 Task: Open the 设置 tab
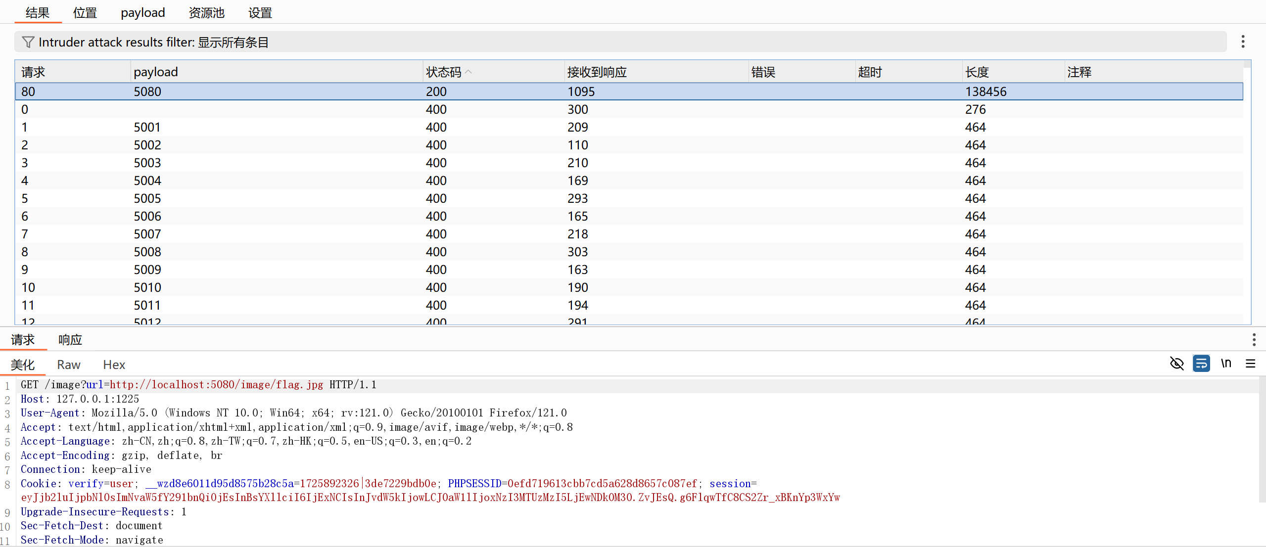260,13
